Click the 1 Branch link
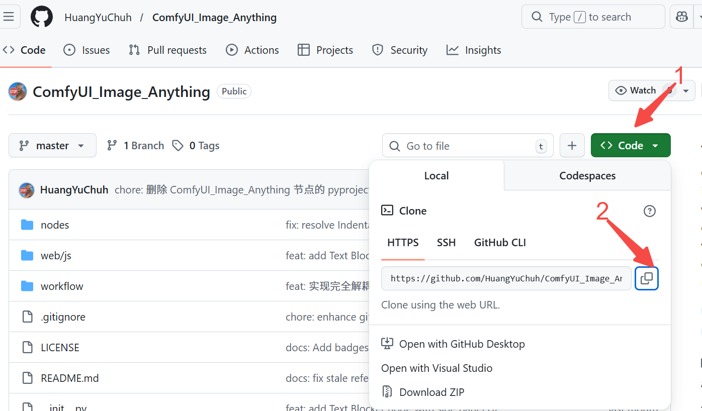The height and width of the screenshot is (411, 702). [135, 146]
